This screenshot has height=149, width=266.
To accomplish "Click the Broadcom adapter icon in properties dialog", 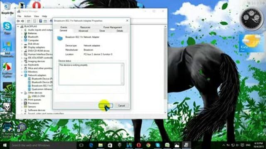I will point(60,38).
